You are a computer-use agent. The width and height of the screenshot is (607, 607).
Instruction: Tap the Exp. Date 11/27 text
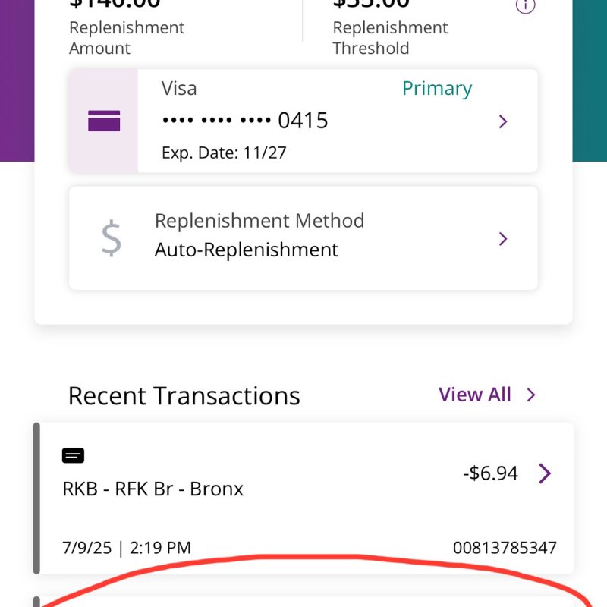(x=224, y=153)
